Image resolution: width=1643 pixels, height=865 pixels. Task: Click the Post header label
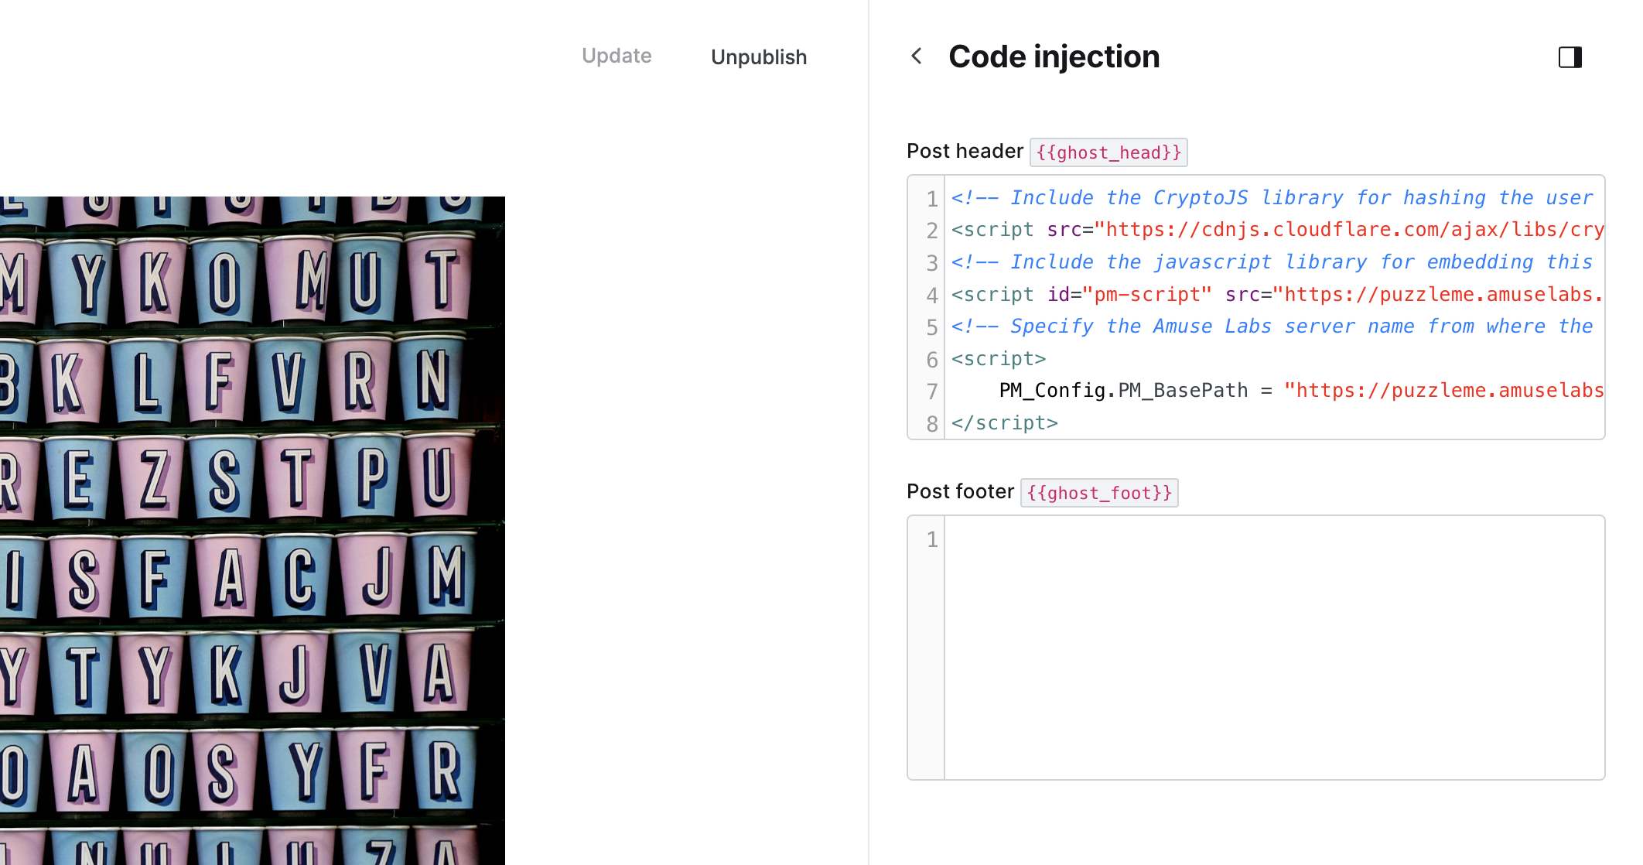(x=965, y=152)
